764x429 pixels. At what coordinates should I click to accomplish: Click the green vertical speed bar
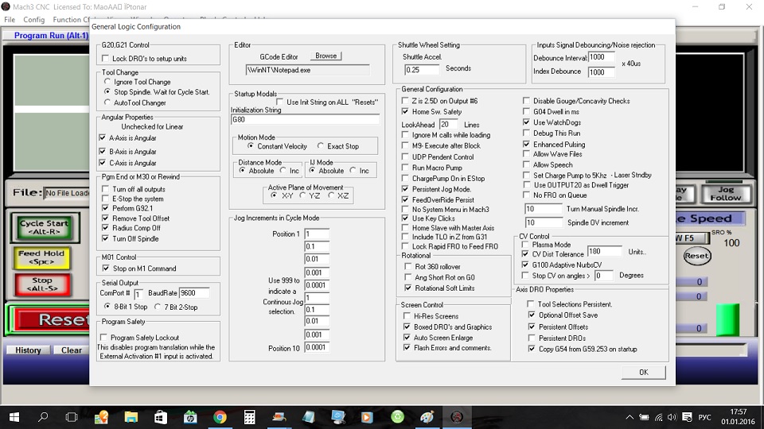coord(727,319)
